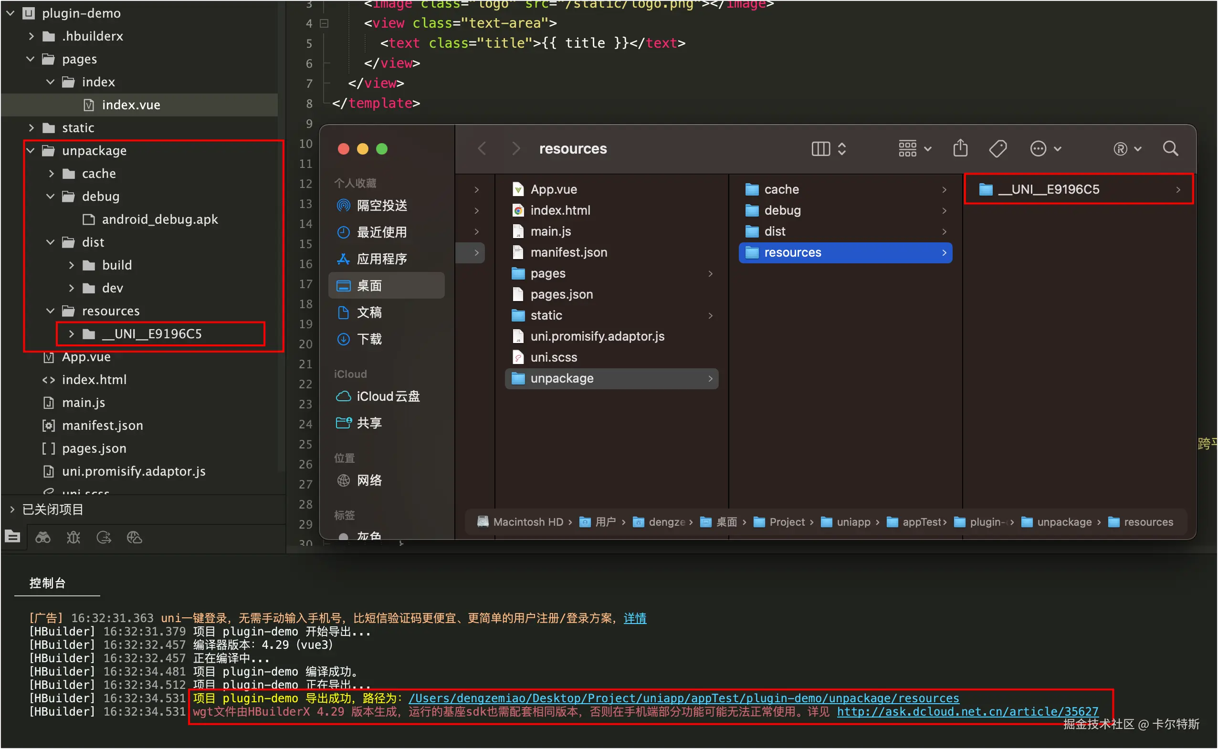Click the bug debug icon
The height and width of the screenshot is (749, 1218).
click(x=73, y=538)
